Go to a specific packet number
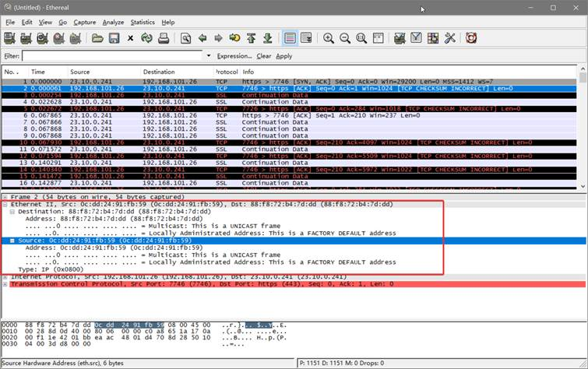The image size is (588, 369). click(234, 38)
